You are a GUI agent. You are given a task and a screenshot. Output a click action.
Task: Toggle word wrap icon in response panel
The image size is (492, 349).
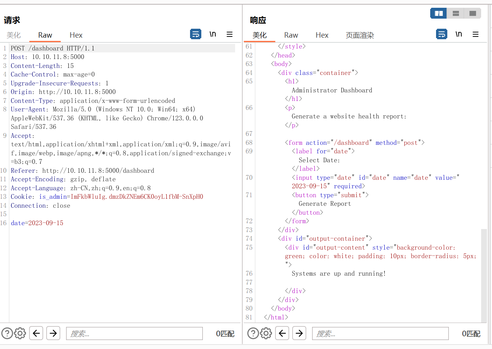441,34
